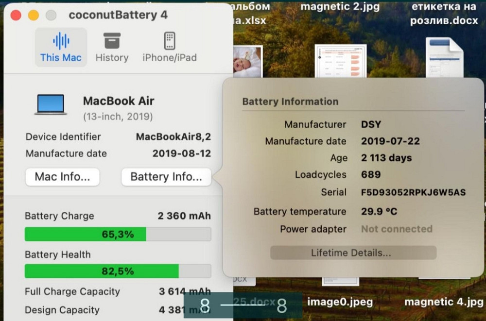Select the Battery Charge progress bar
Viewport: 486px width, 321px height.
(x=118, y=234)
